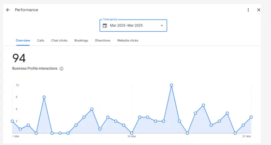Click the Business Profile interactions label
Viewport: 271px width, 145px height.
(35, 69)
